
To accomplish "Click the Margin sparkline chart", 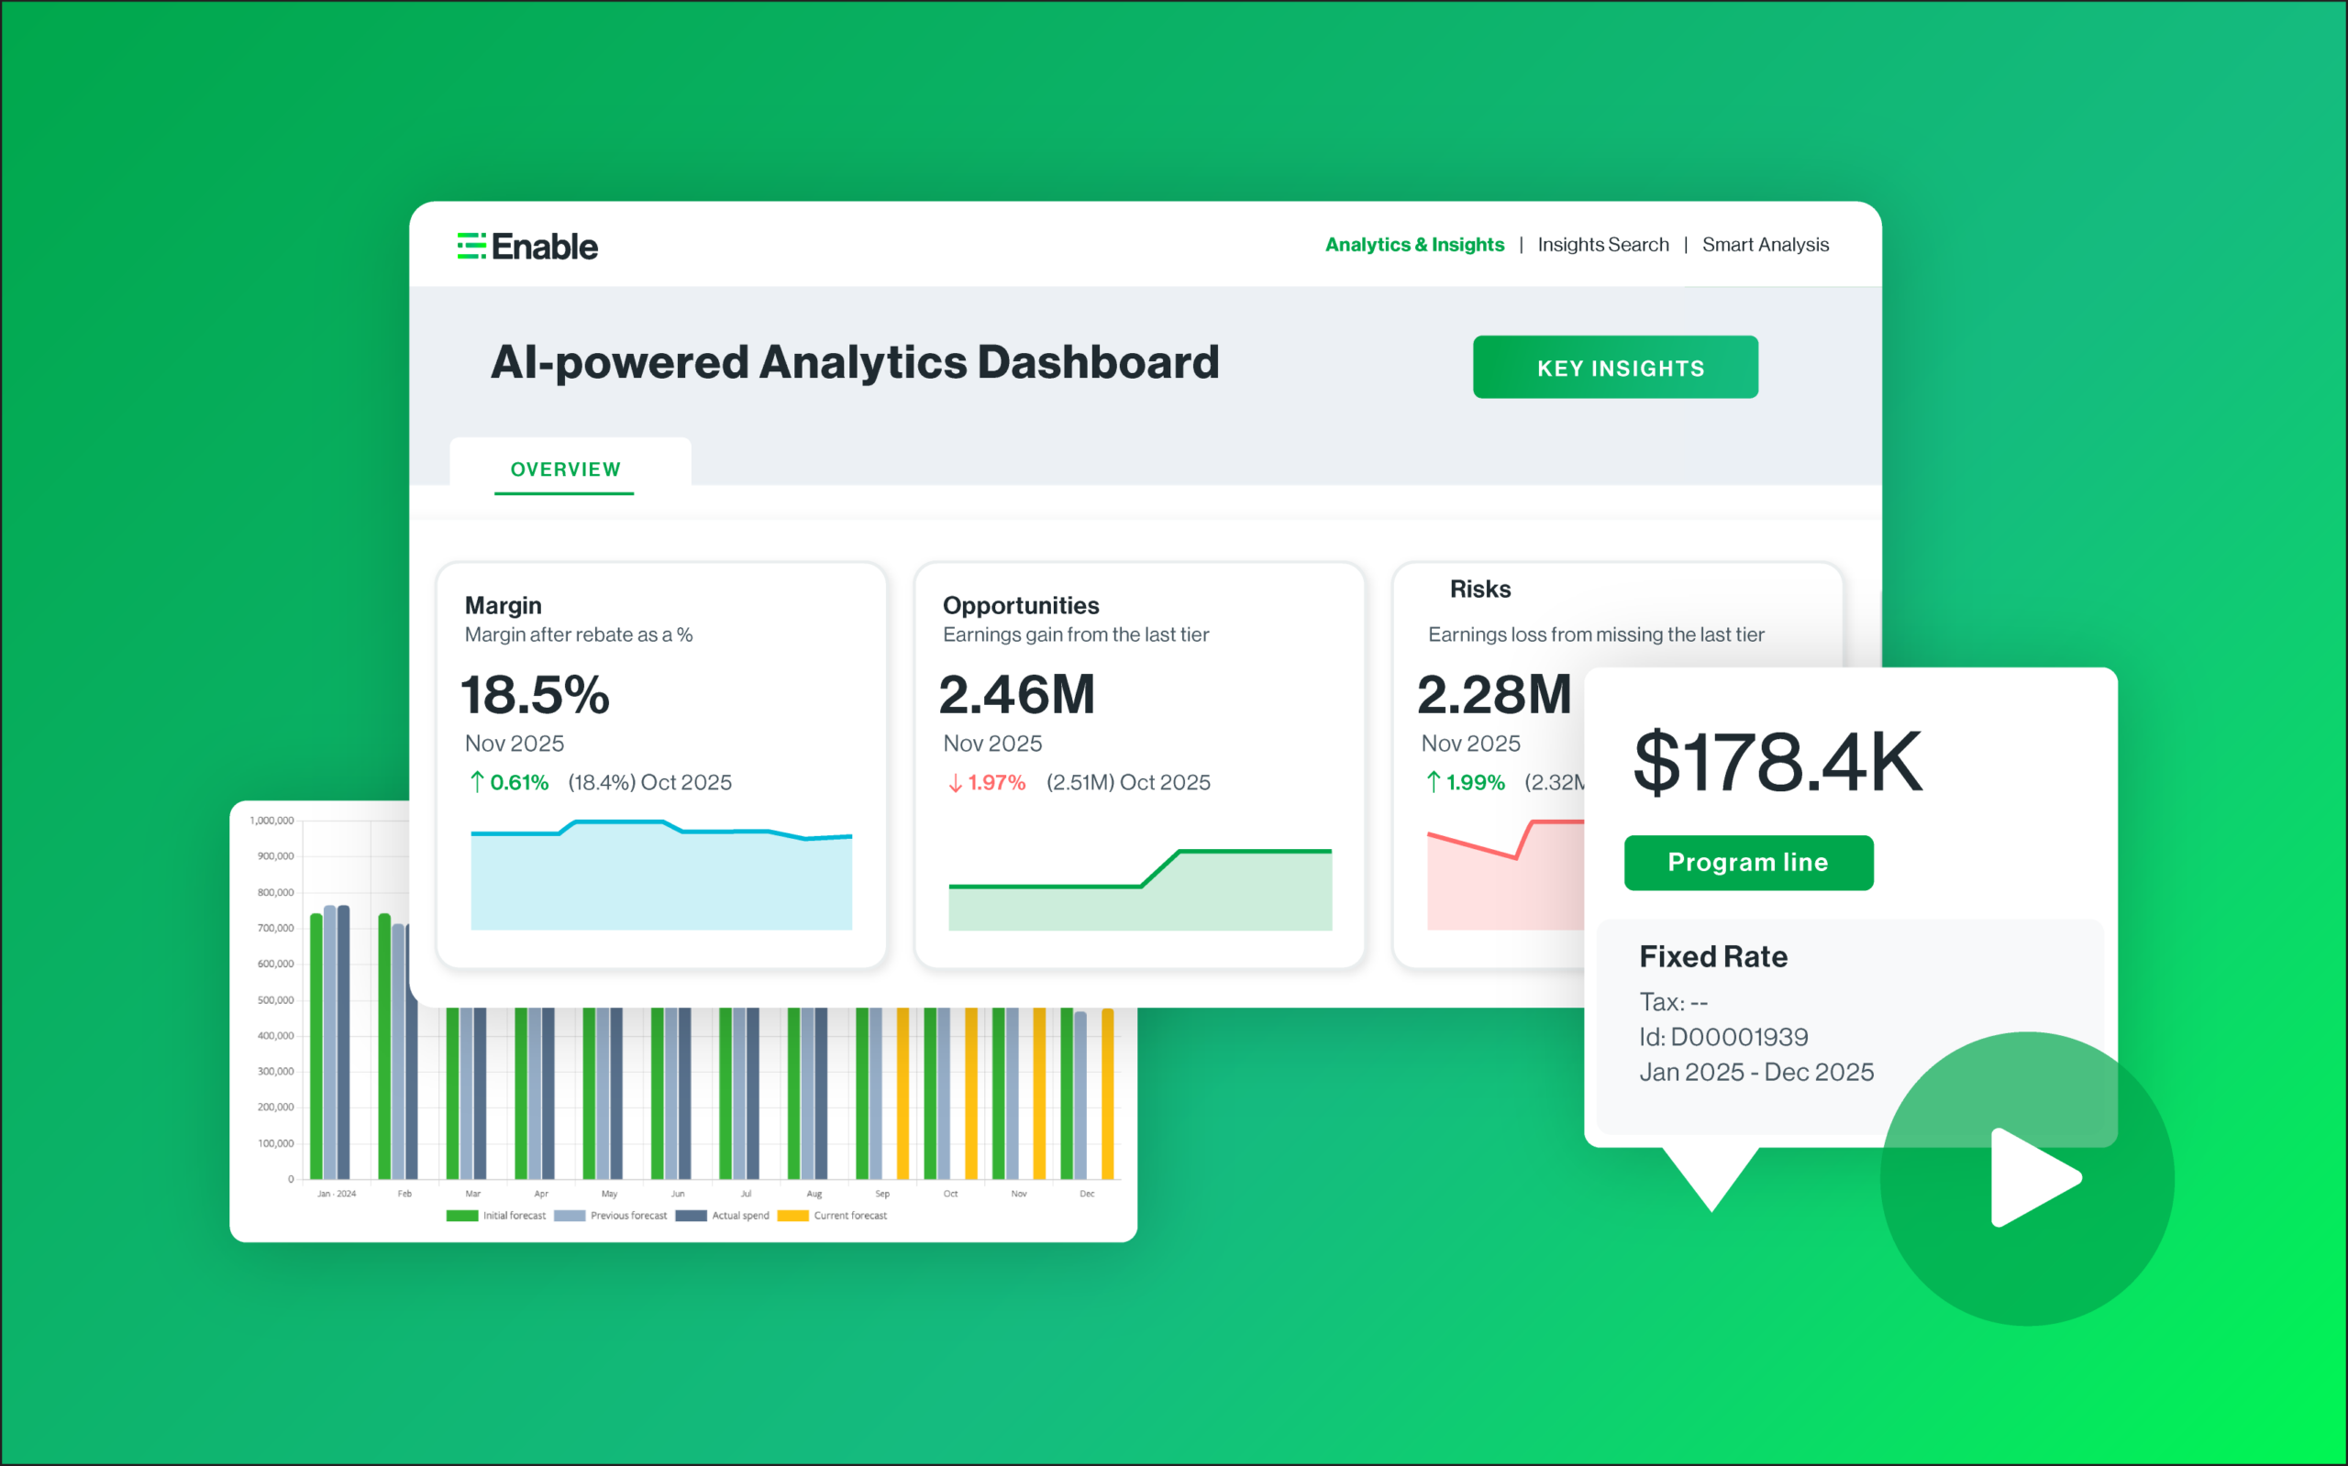I will click(661, 876).
